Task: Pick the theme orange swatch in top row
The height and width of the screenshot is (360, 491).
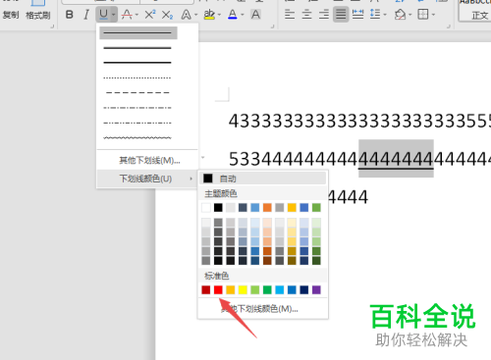Action: coord(267,207)
